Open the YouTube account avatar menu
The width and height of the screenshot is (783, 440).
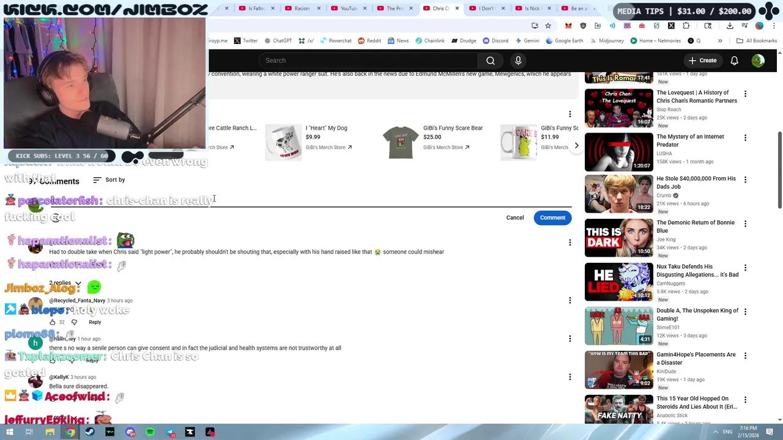(758, 61)
